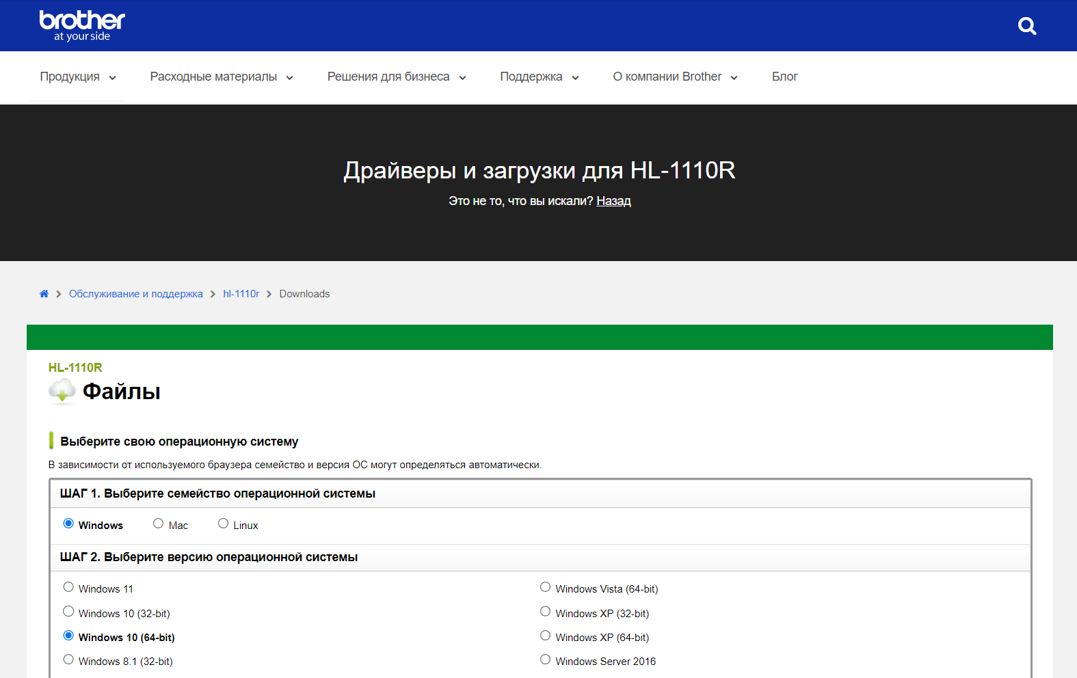This screenshot has width=1077, height=678.
Task: Click the Файлы heading
Action: coord(121,392)
